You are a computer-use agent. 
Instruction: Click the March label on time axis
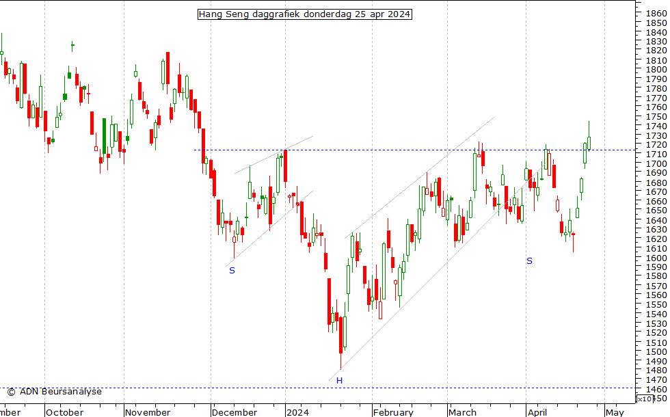[462, 412]
